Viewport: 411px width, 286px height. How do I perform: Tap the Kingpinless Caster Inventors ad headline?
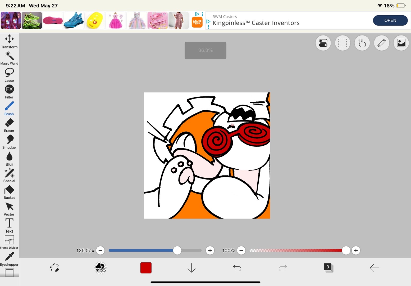point(256,23)
